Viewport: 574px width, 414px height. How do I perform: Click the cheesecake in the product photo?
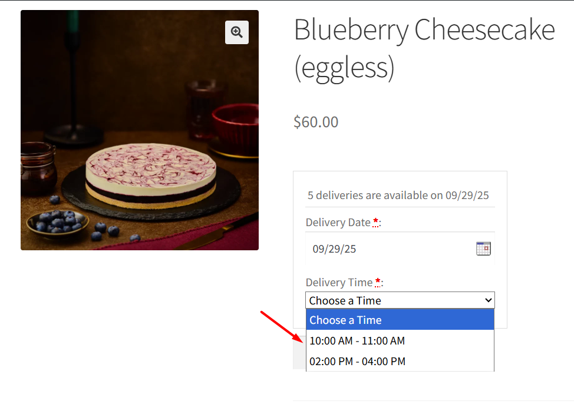point(150,174)
